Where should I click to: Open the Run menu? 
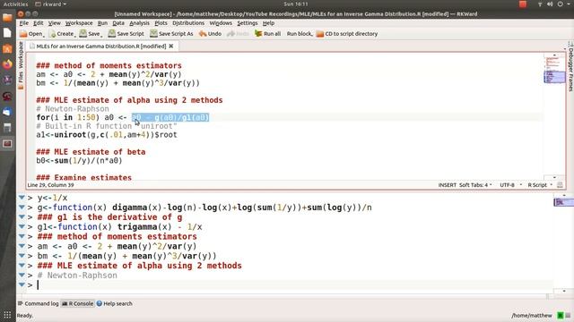click(102, 23)
